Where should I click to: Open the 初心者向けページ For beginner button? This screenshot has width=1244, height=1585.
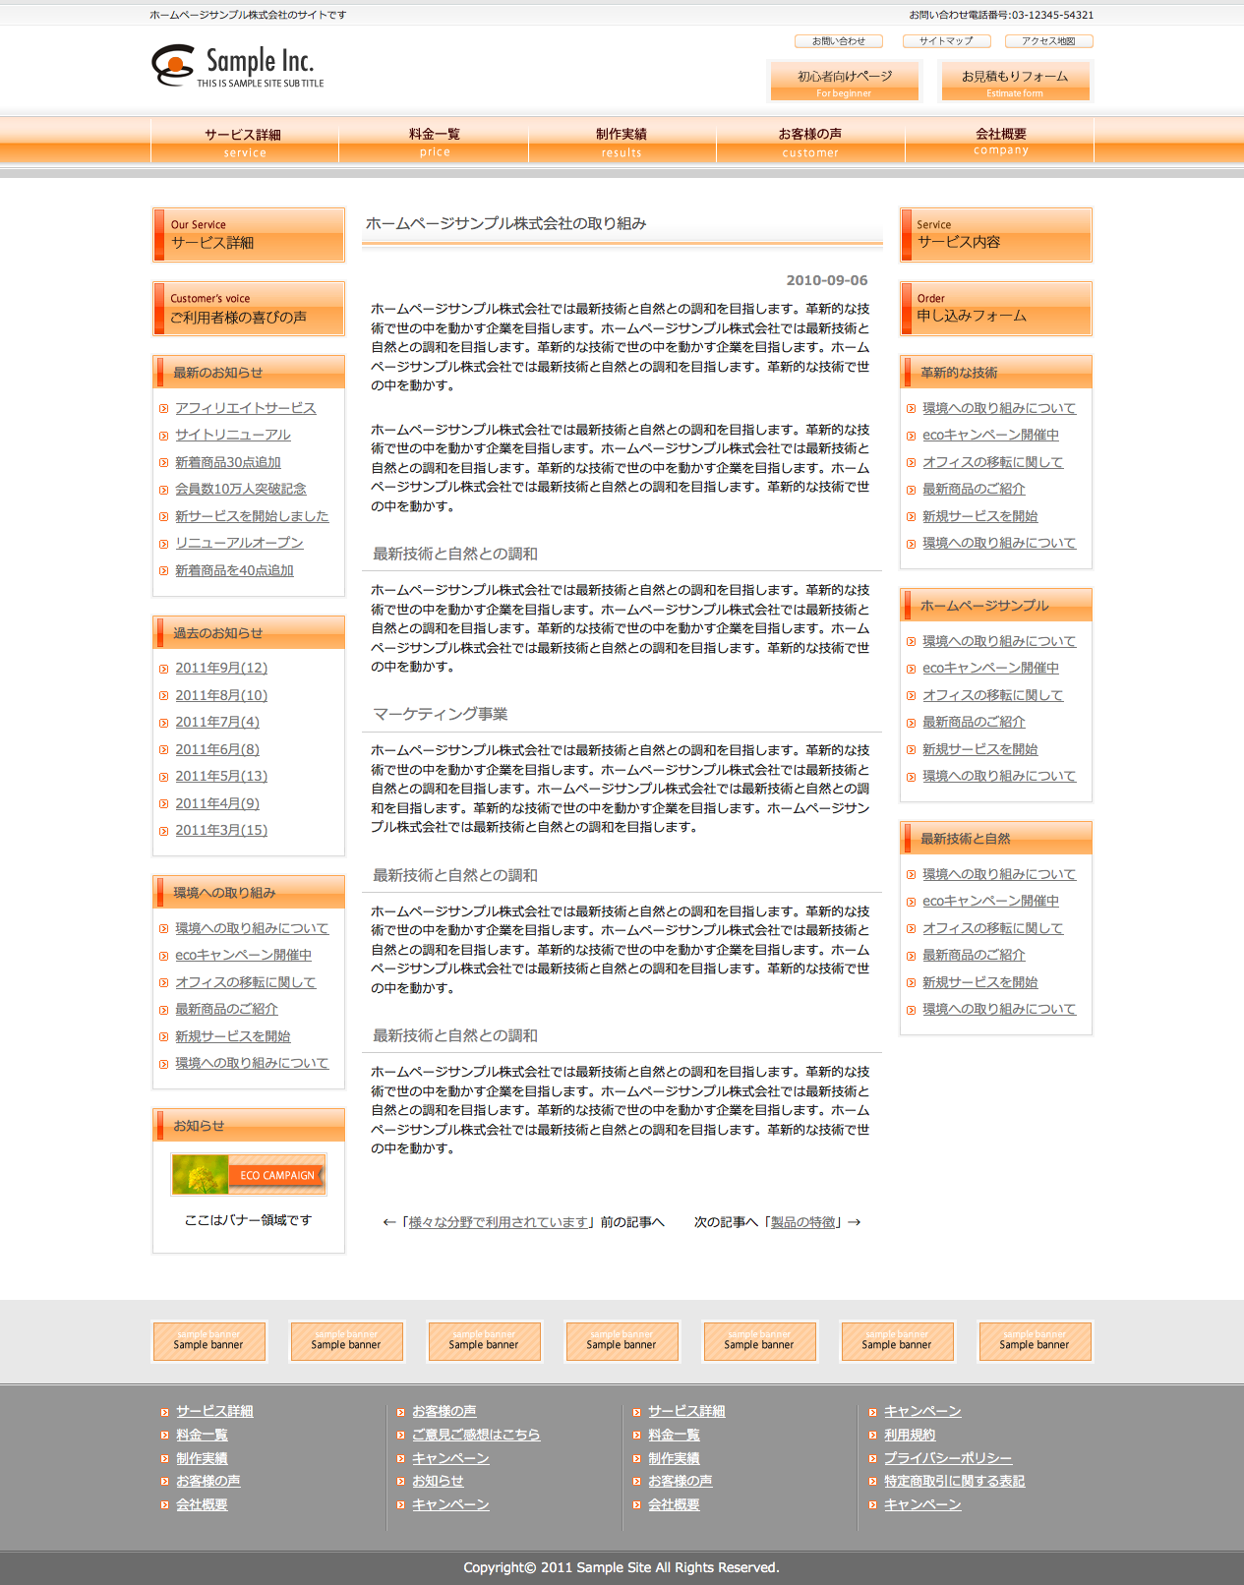(844, 82)
